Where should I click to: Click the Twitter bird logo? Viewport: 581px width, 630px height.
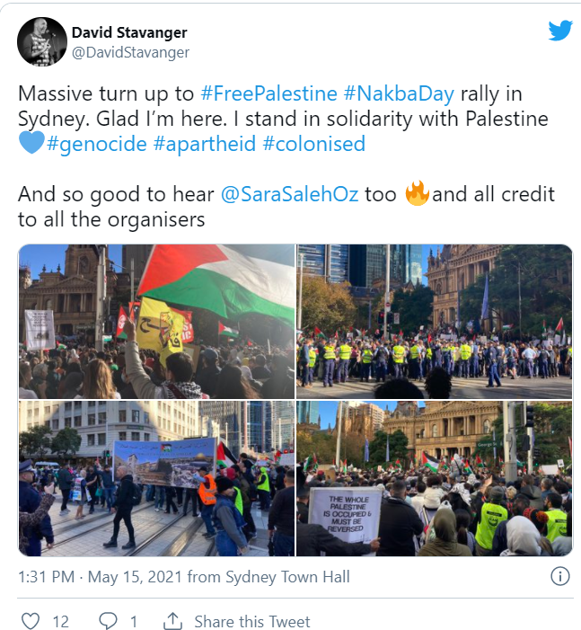click(560, 31)
